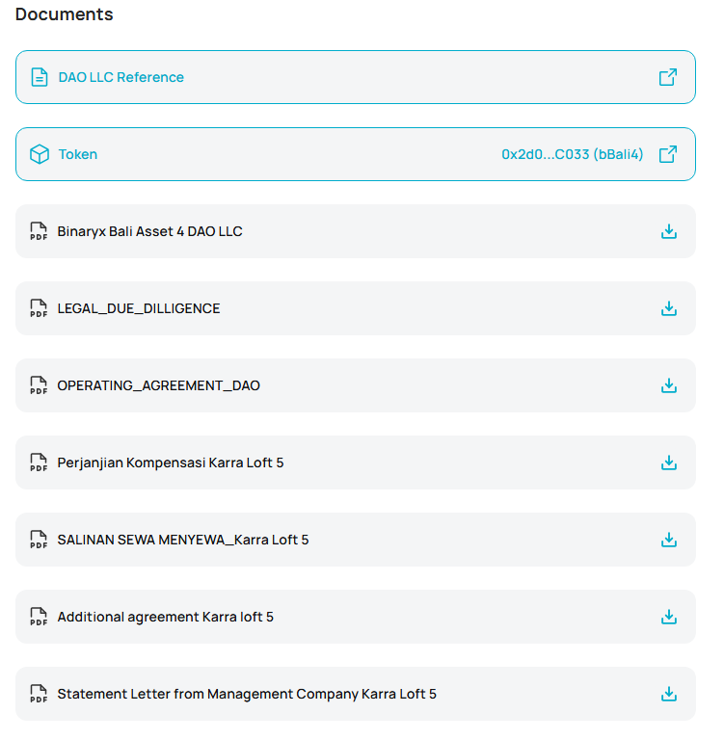Click the Token cube icon
724x740 pixels.
pos(40,154)
